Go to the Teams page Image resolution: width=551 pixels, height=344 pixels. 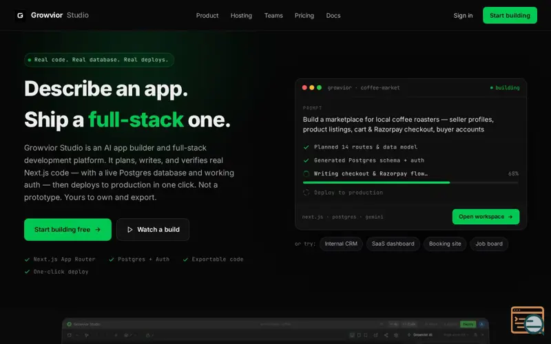(x=273, y=15)
